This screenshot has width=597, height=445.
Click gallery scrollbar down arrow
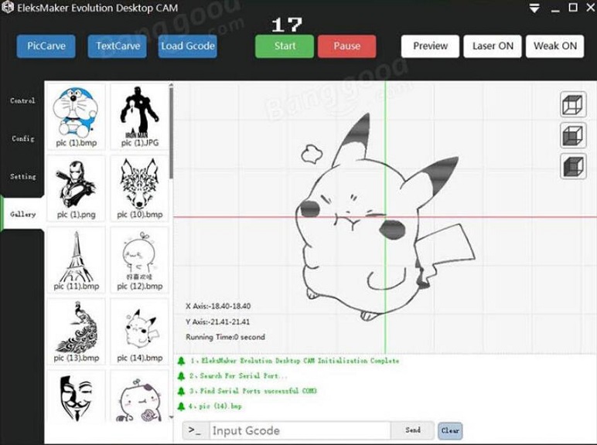[172, 417]
